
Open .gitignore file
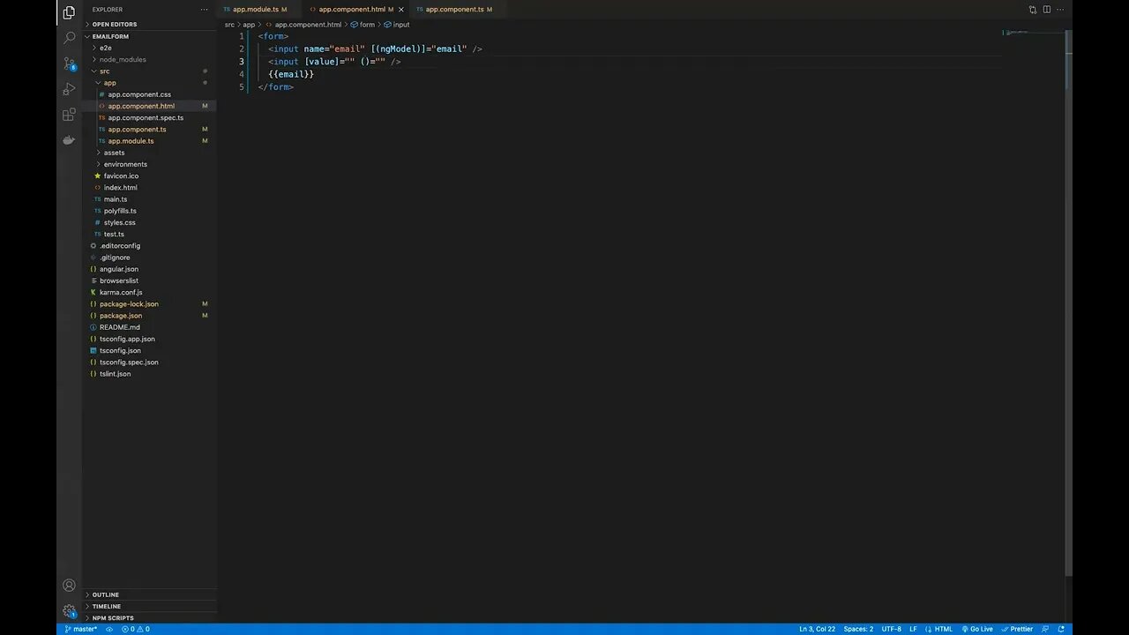[x=150, y=258]
